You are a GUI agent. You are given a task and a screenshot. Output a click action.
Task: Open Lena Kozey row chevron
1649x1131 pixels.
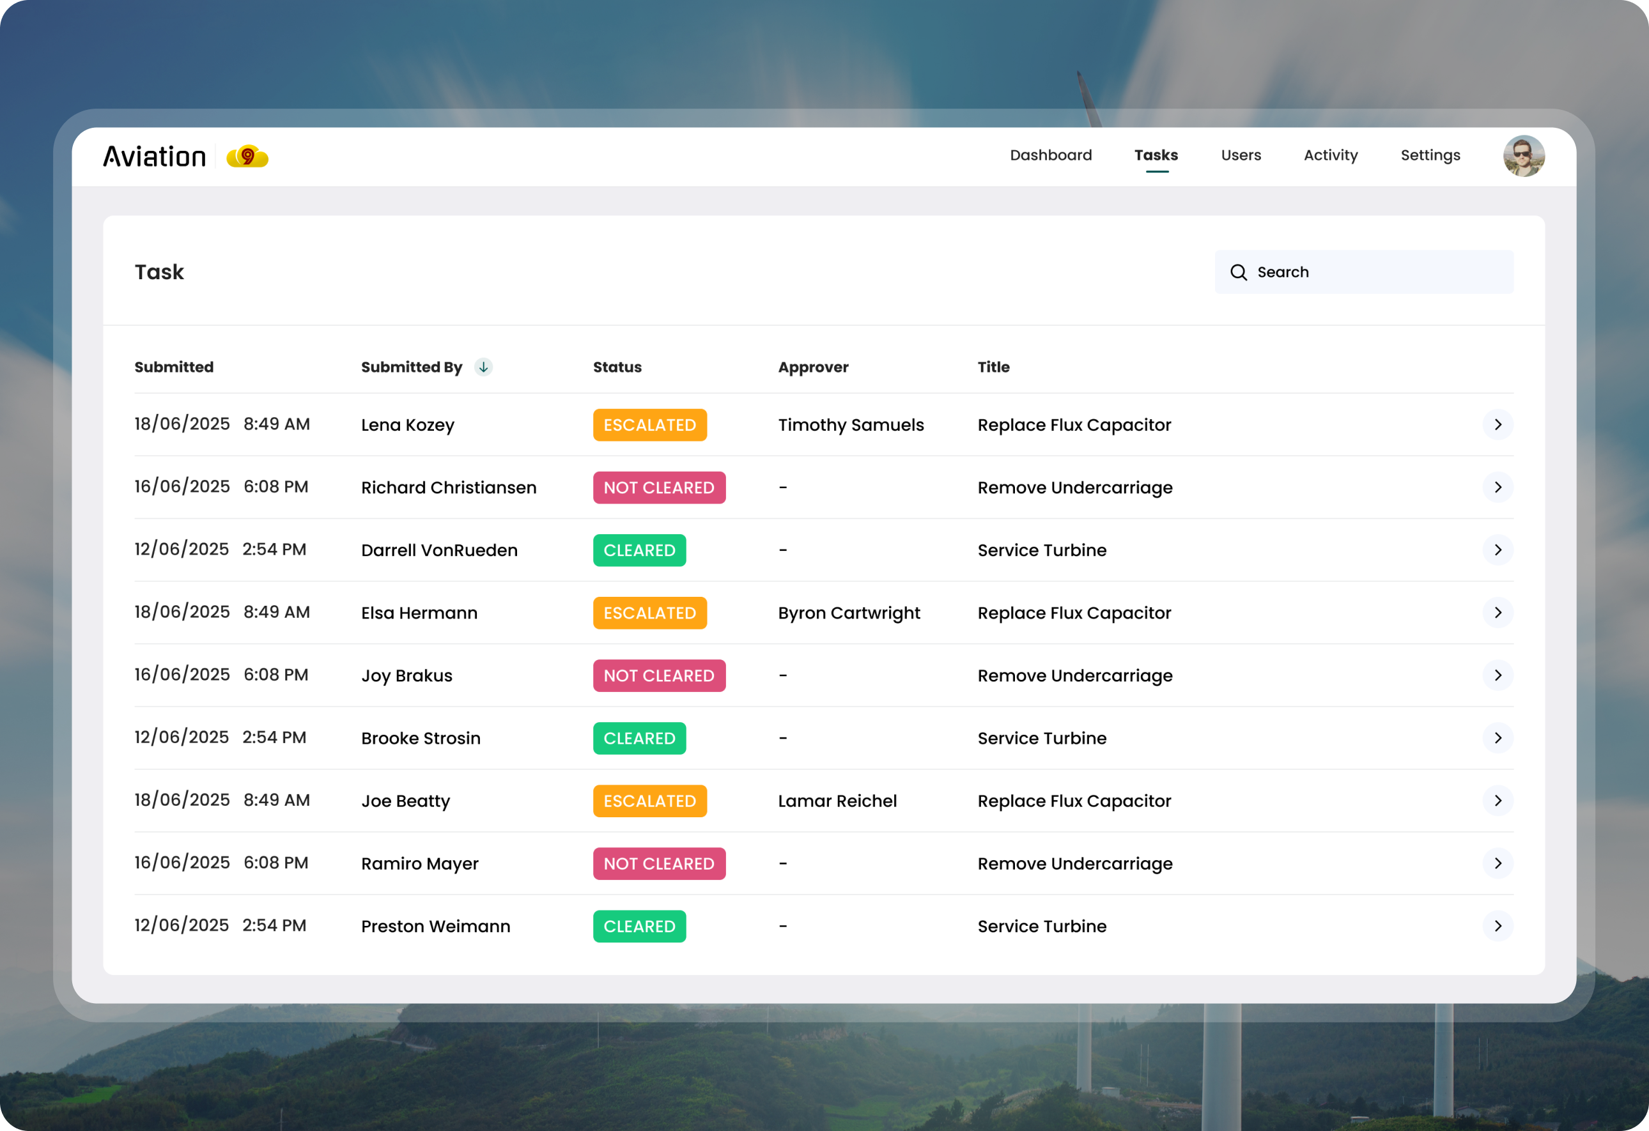1497,424
